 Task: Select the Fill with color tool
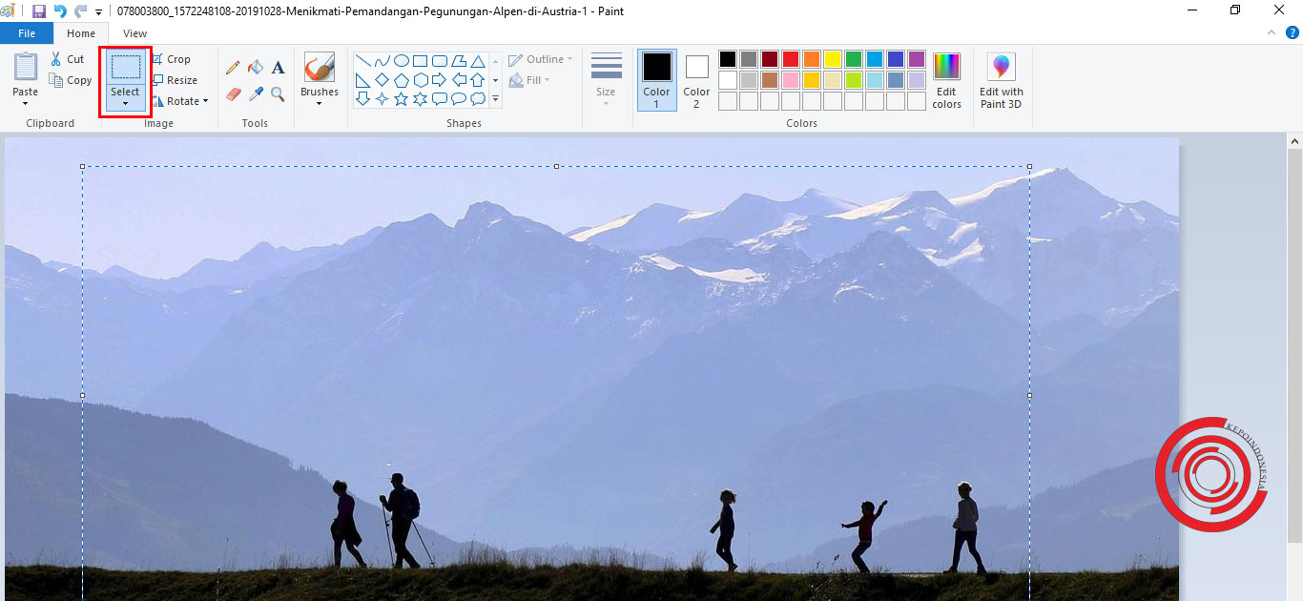255,67
